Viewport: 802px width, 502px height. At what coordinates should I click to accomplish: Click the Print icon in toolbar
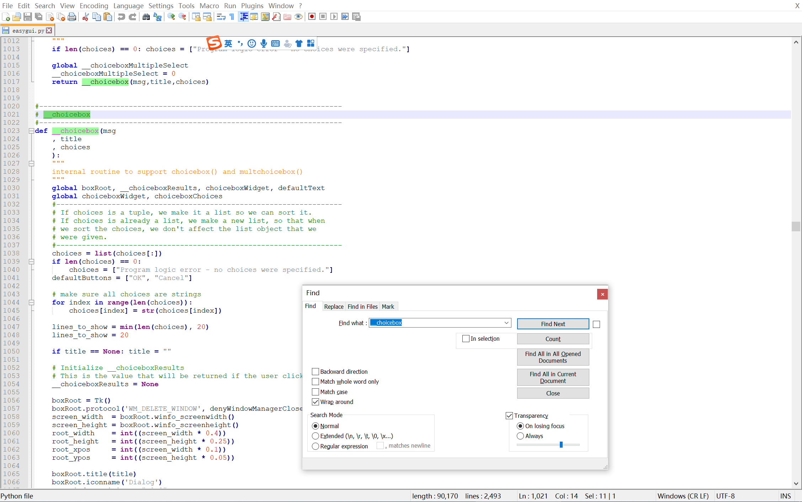click(x=72, y=17)
